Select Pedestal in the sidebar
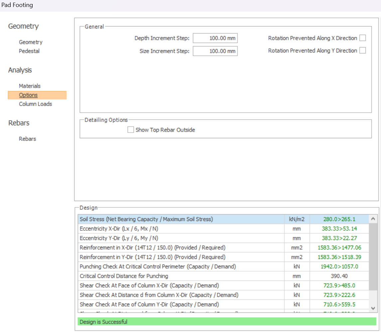The height and width of the screenshot is (332, 381). tap(29, 51)
